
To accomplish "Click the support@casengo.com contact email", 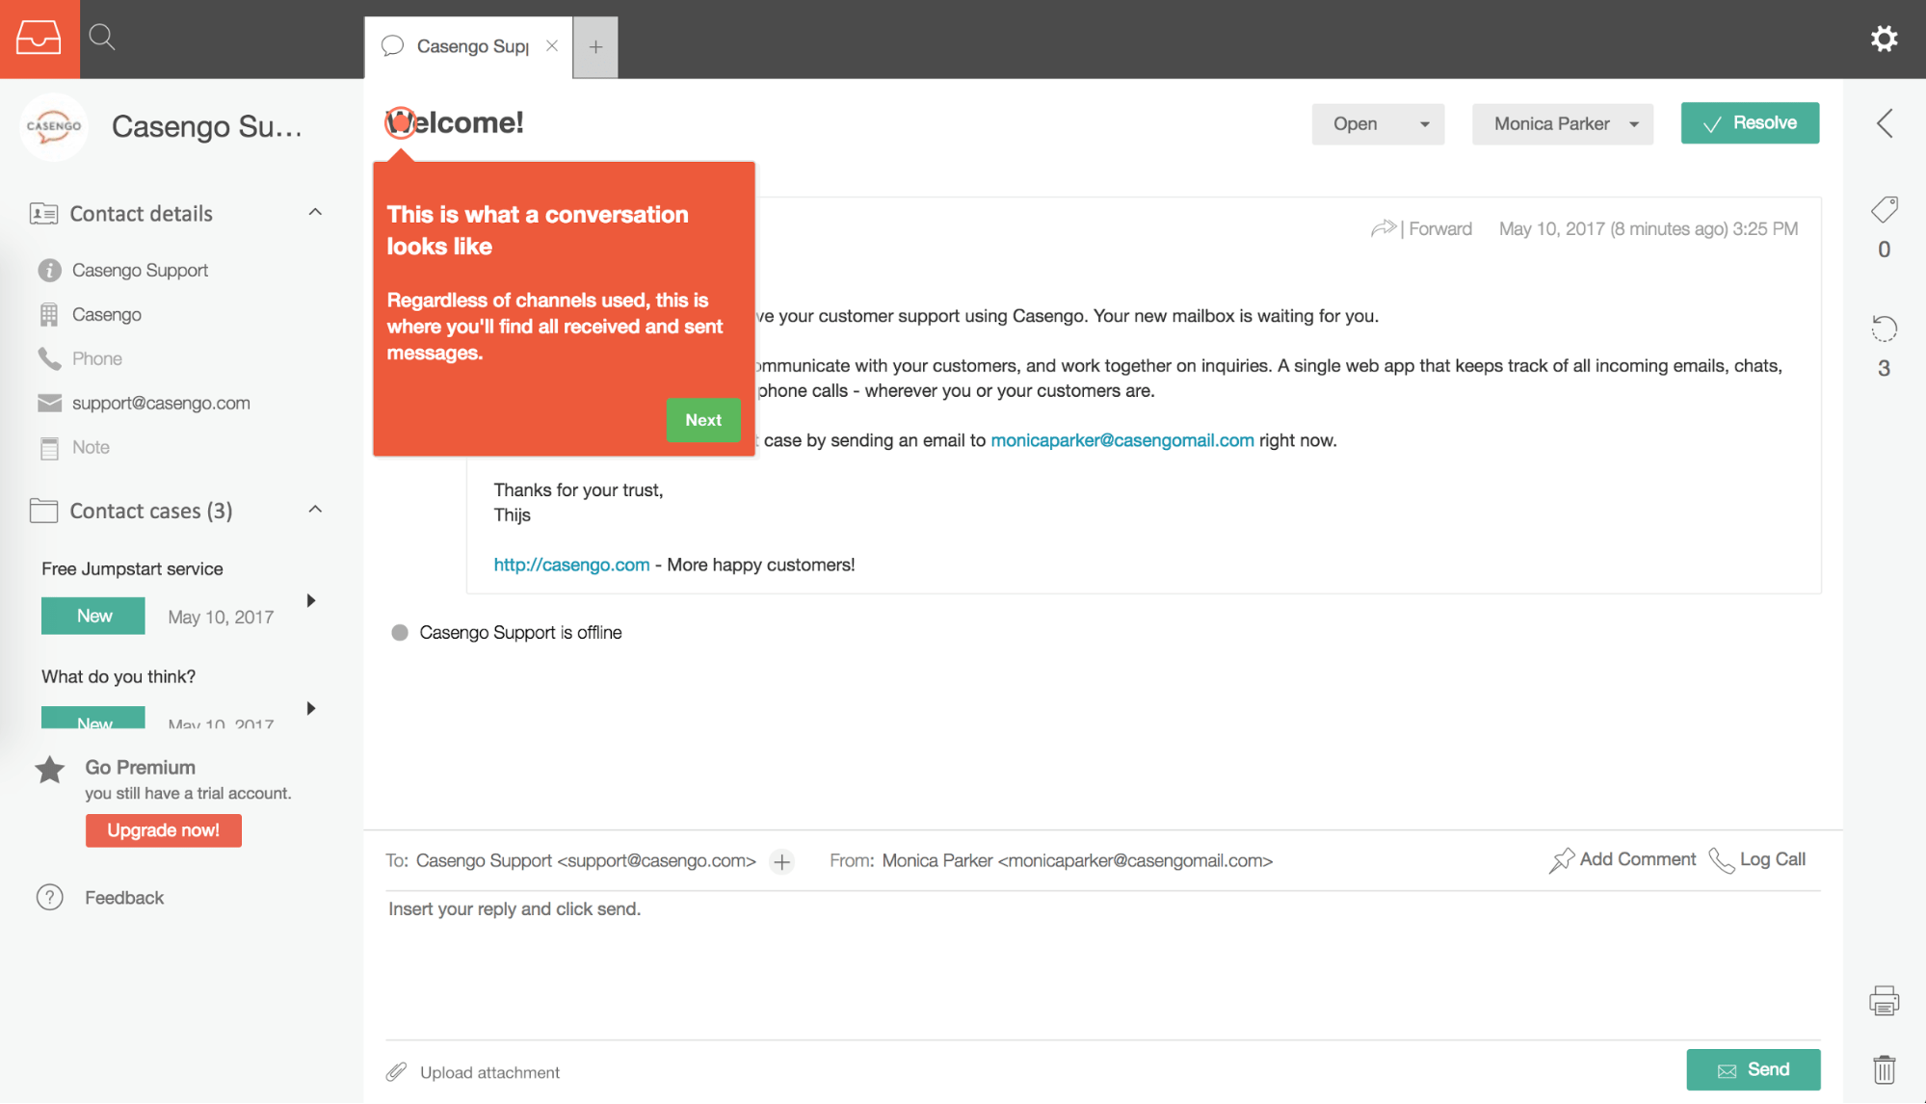I will tap(161, 403).
